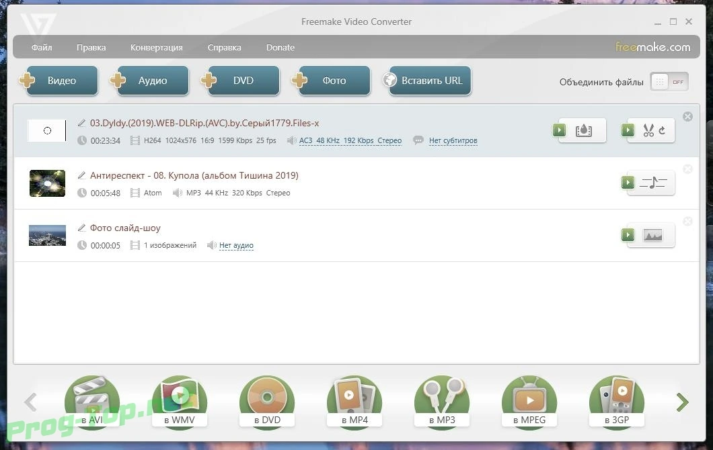Remove the 03.Dyldy video from list
The width and height of the screenshot is (713, 450).
(687, 117)
